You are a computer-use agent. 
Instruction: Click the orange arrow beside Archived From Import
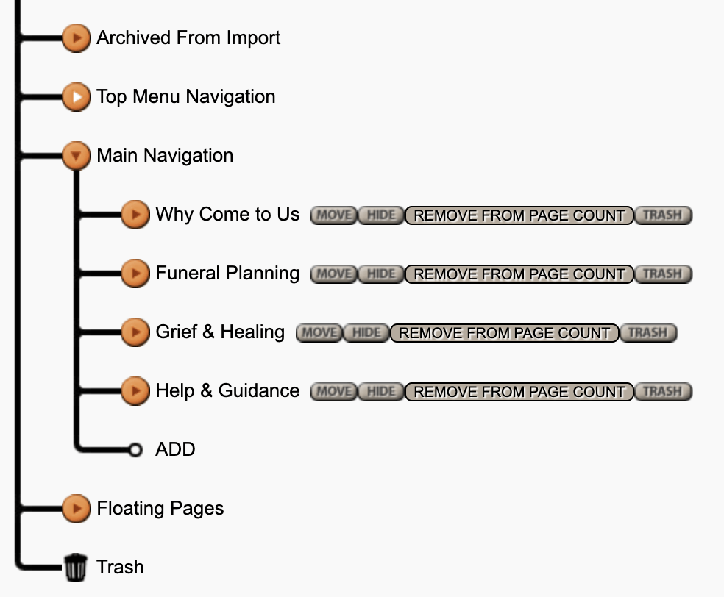click(x=76, y=38)
